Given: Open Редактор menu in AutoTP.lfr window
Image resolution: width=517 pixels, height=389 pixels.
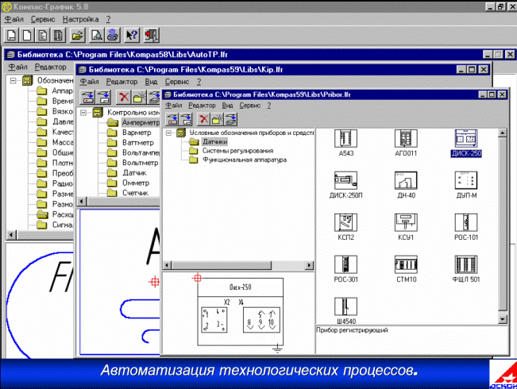Looking at the screenshot, I should tap(51, 67).
